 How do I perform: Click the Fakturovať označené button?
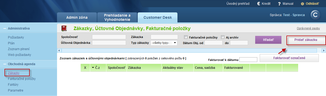pyautogui.click(x=289, y=58)
